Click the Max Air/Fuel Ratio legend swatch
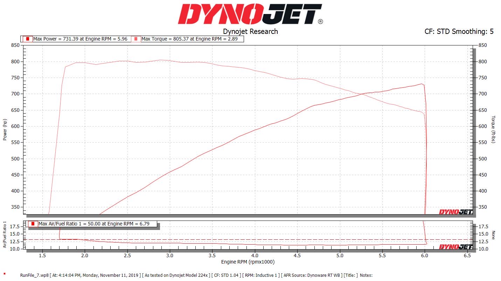This screenshot has width=501, height=281. [33, 224]
